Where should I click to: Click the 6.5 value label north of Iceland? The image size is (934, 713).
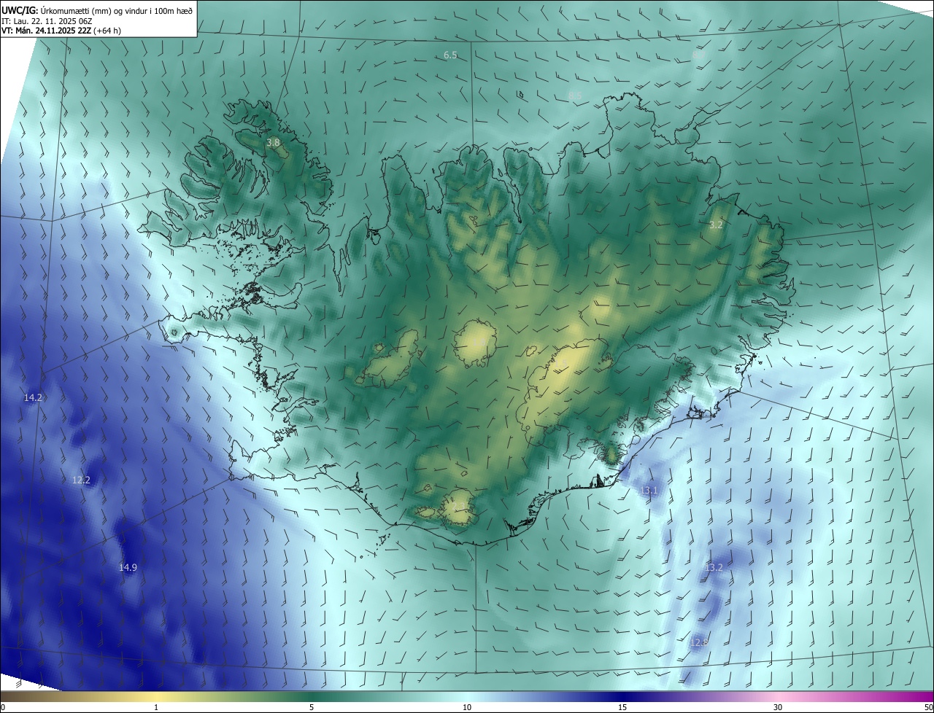[x=450, y=55]
